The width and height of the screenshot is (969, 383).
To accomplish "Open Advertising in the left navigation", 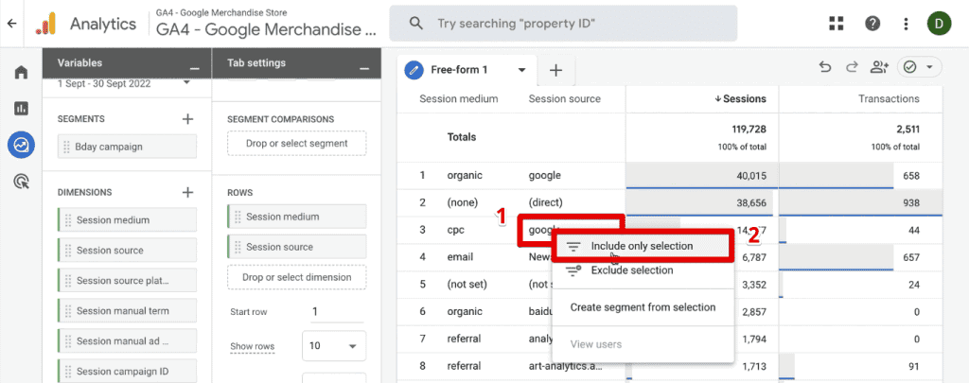I will click(x=21, y=182).
